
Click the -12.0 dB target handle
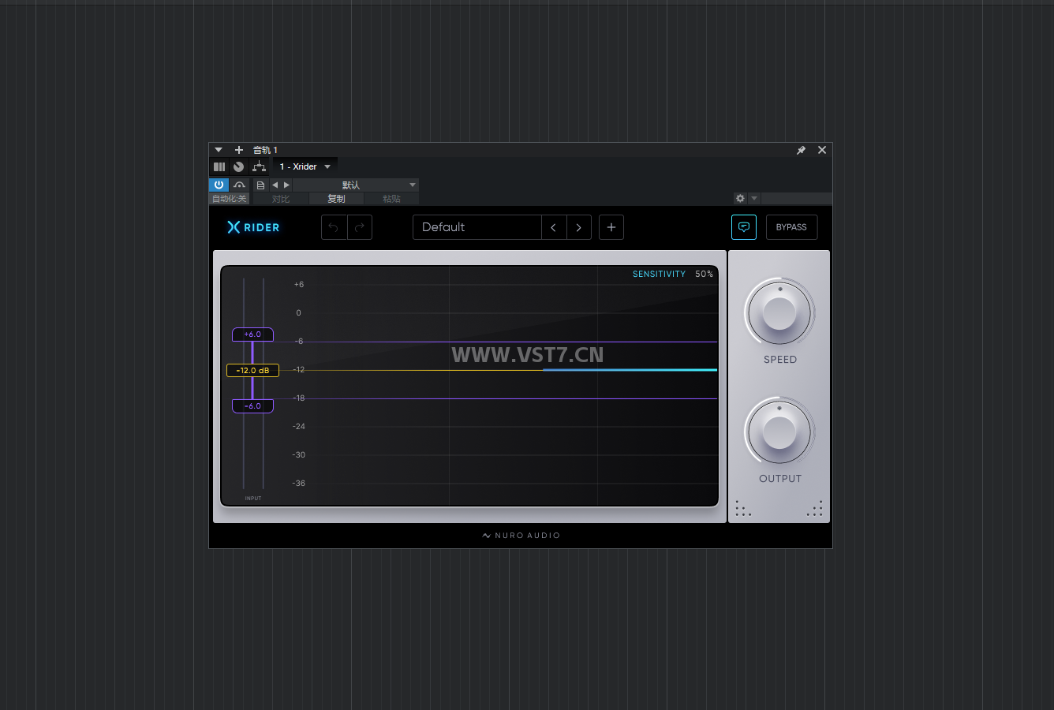pyautogui.click(x=252, y=370)
